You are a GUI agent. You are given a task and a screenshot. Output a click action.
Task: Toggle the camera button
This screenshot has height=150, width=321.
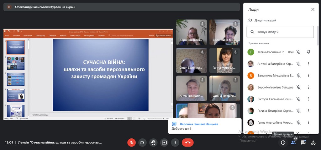tap(142, 142)
